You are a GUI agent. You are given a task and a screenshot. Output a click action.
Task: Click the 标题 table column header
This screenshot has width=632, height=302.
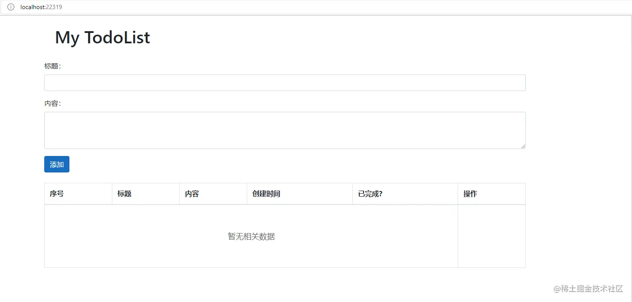pos(146,194)
